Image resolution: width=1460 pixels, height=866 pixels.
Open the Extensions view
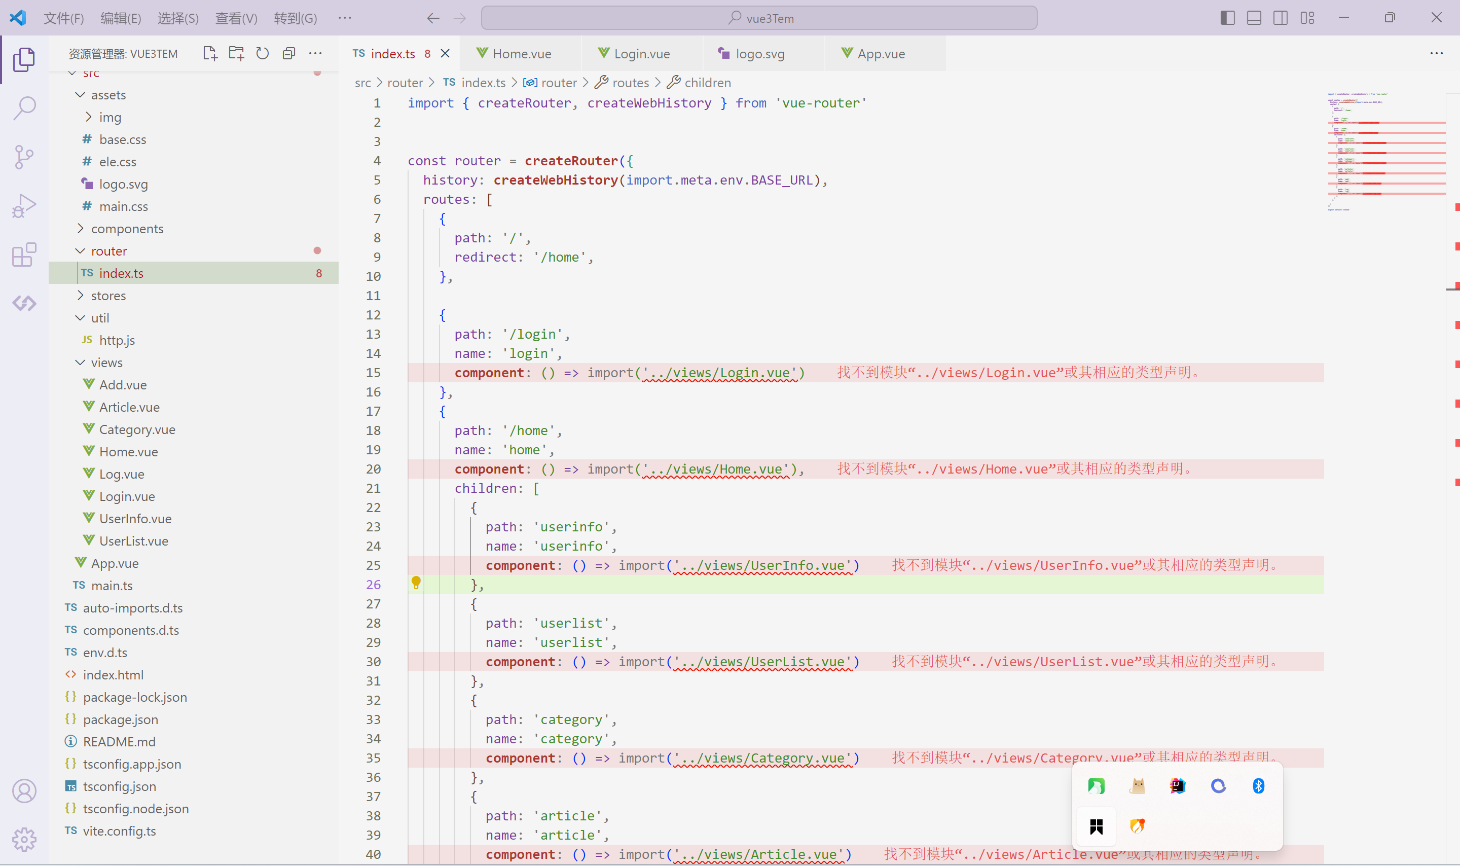[24, 255]
